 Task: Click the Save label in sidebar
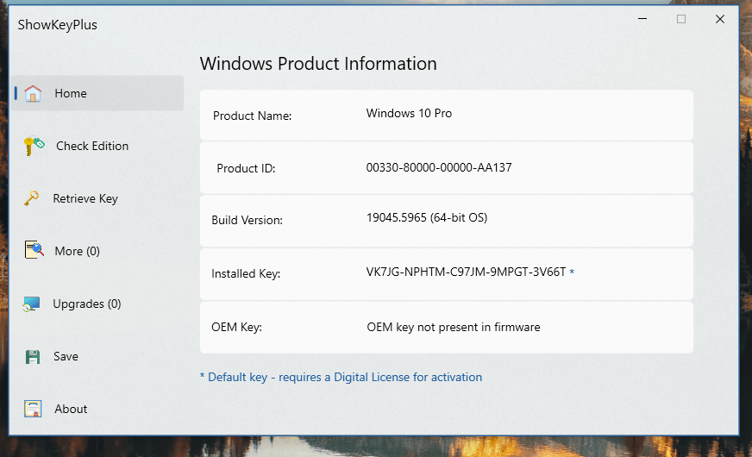tap(66, 356)
